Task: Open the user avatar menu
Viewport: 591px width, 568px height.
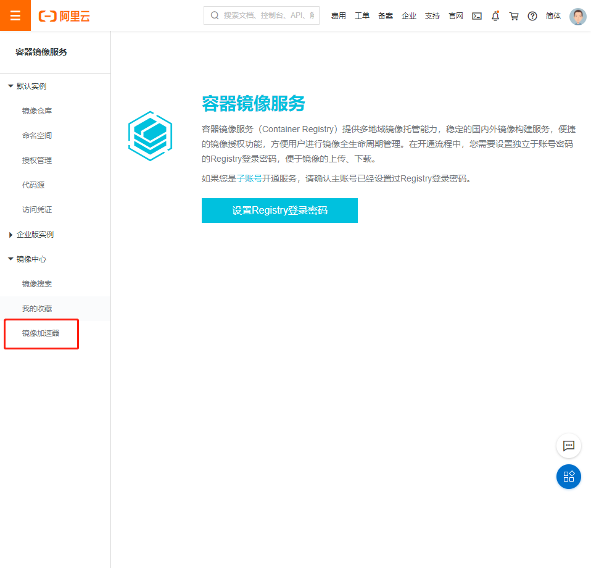Action: (x=578, y=16)
